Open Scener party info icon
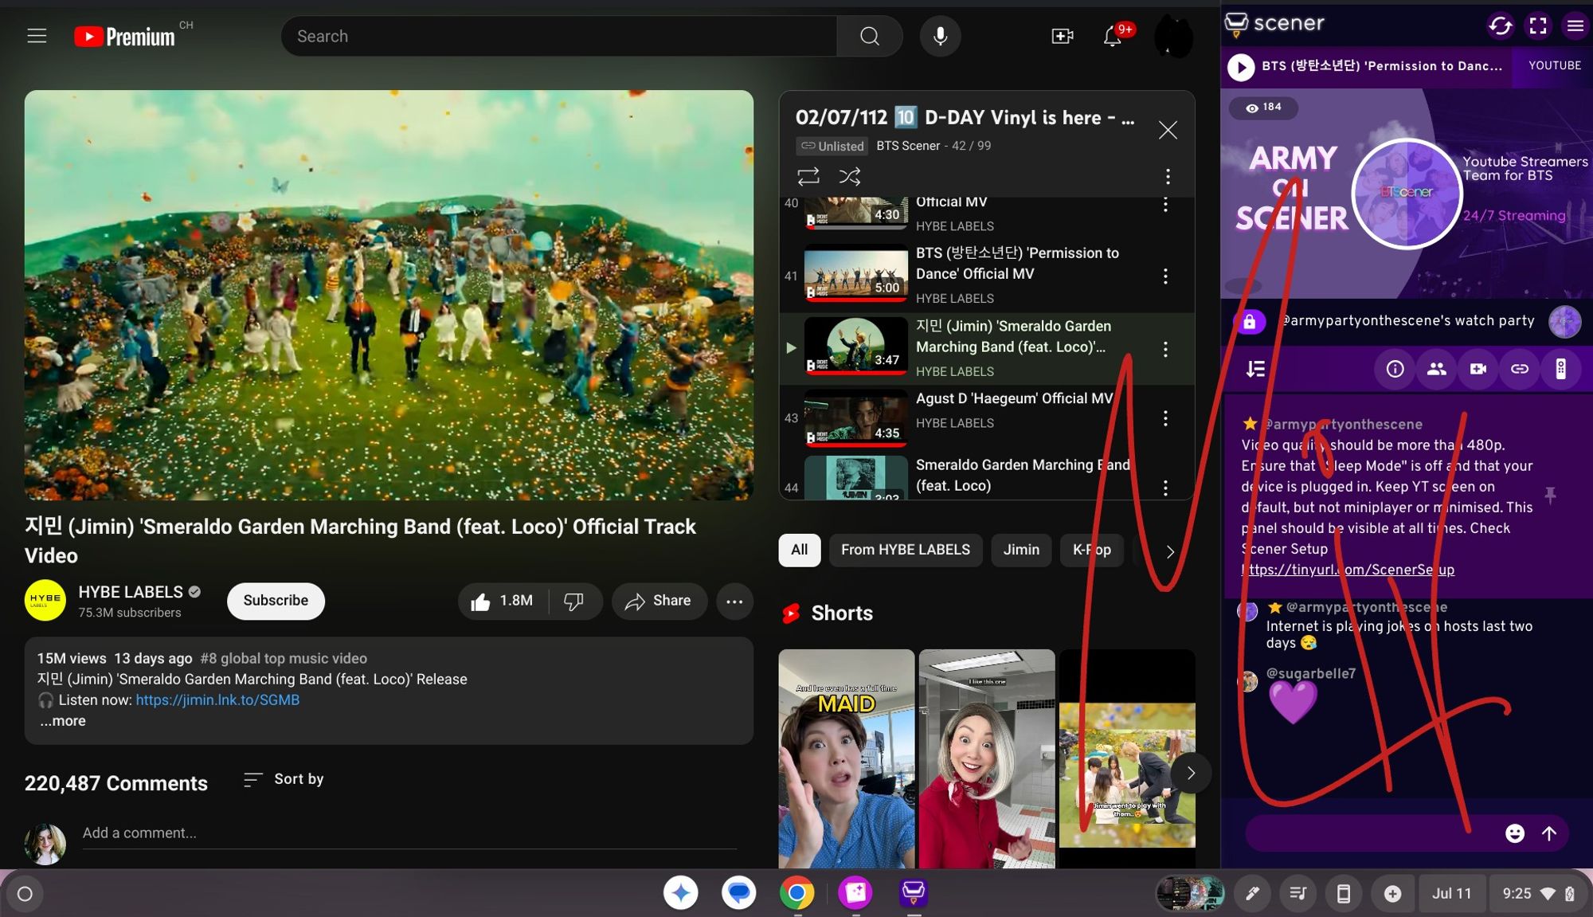1593x917 pixels. tap(1395, 369)
